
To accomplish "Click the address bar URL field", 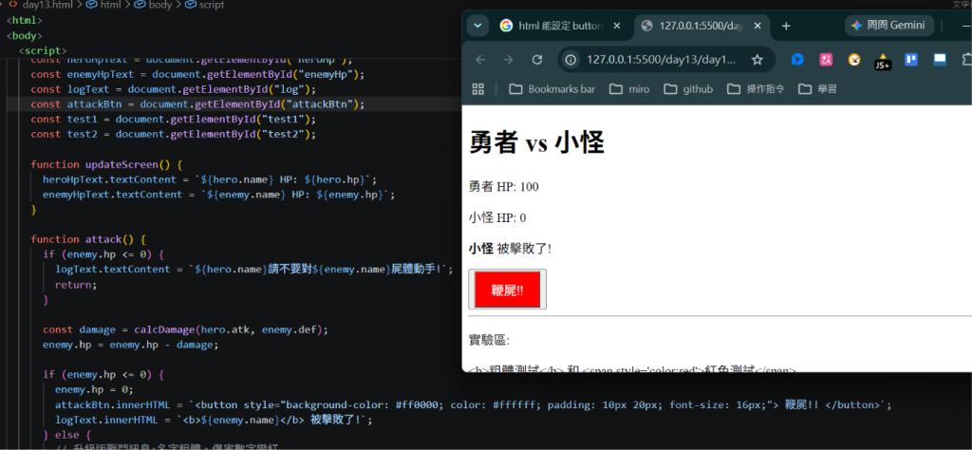I will coord(661,60).
